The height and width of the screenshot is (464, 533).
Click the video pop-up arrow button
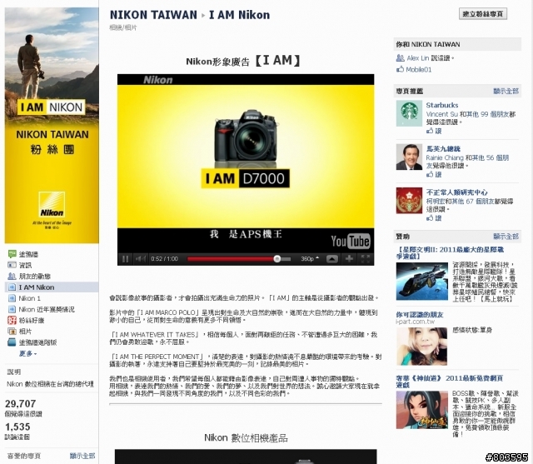pos(332,259)
